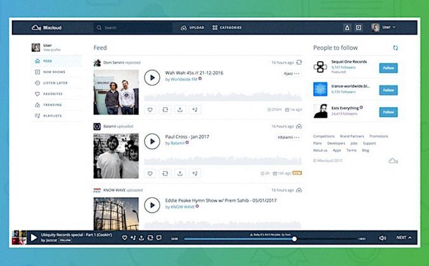This screenshot has height=266, width=429.
Task: Open more options next to #Balamii tag
Action: pos(297,137)
